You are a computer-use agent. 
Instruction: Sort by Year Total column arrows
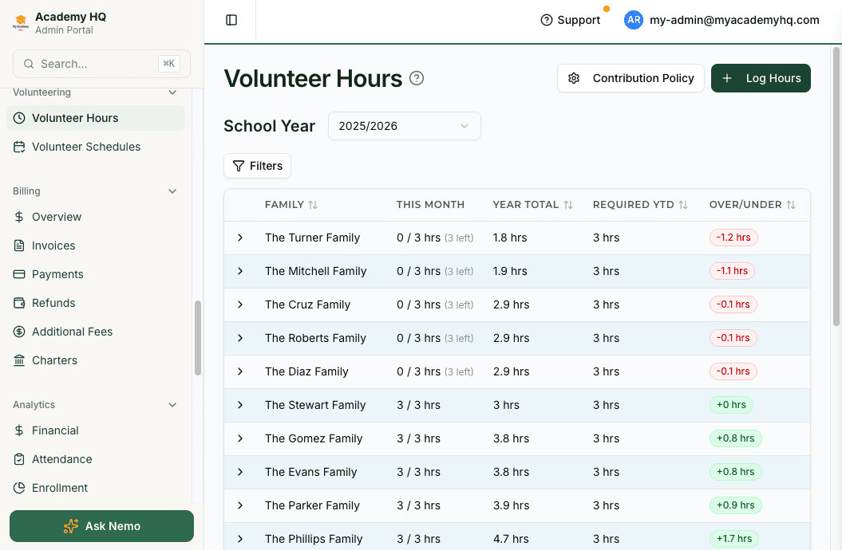[568, 205]
